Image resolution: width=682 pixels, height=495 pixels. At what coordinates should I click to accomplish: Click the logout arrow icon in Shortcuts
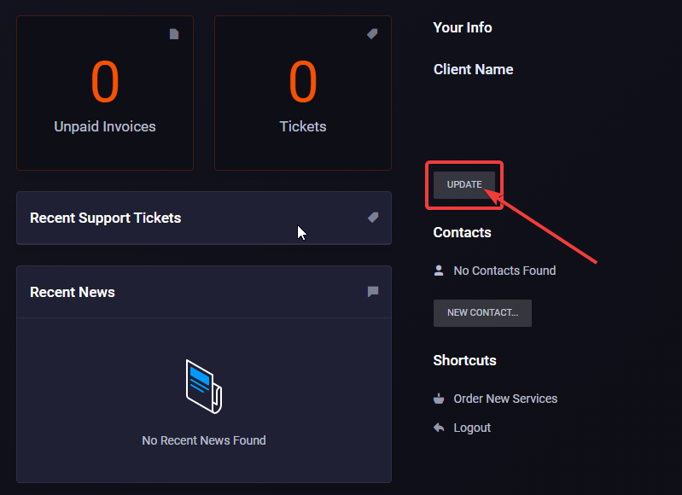(439, 428)
